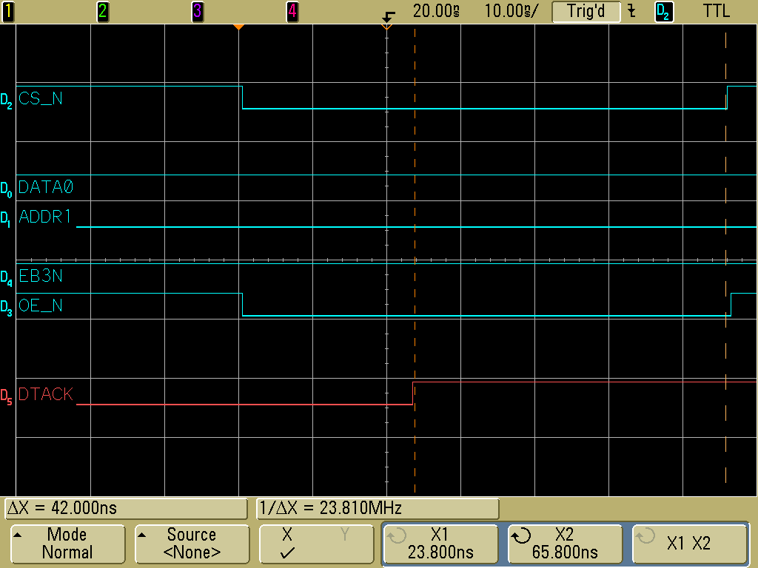Image resolution: width=758 pixels, height=568 pixels.
Task: Click the D3 OE_N channel marker
Action: (x=7, y=306)
